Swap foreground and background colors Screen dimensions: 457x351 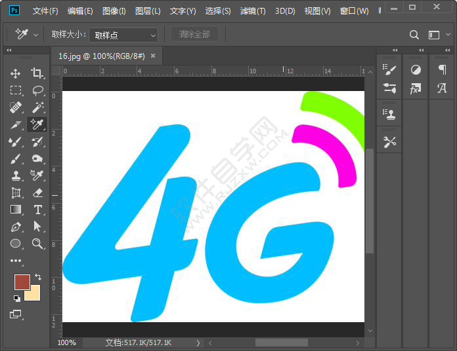[38, 276]
